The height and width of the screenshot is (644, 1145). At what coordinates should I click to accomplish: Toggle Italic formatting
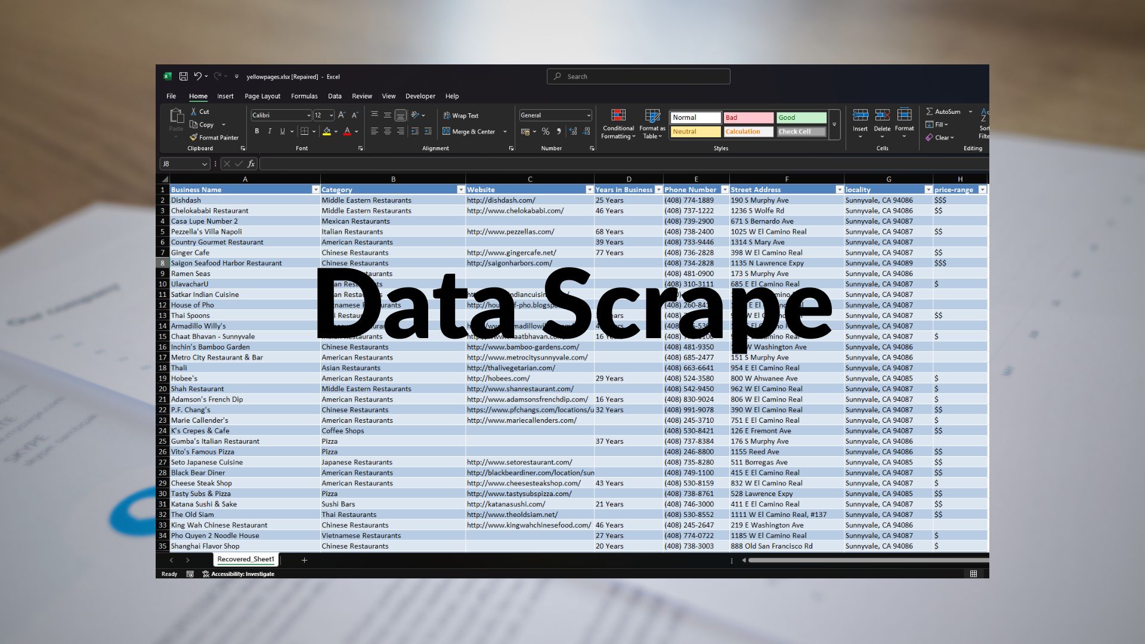point(270,132)
